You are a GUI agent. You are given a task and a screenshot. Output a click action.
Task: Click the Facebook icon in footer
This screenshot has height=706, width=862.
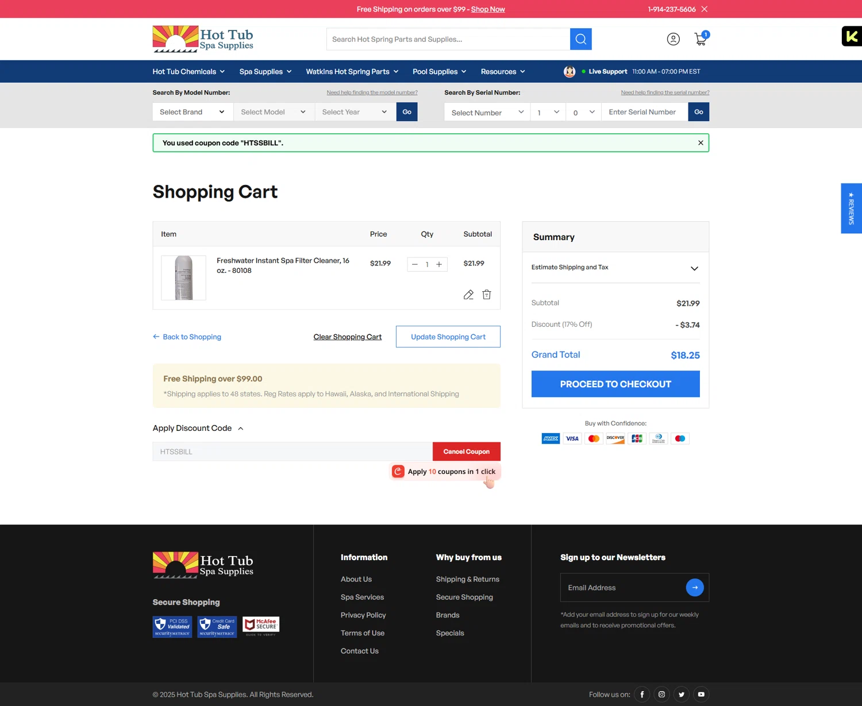pyautogui.click(x=642, y=695)
